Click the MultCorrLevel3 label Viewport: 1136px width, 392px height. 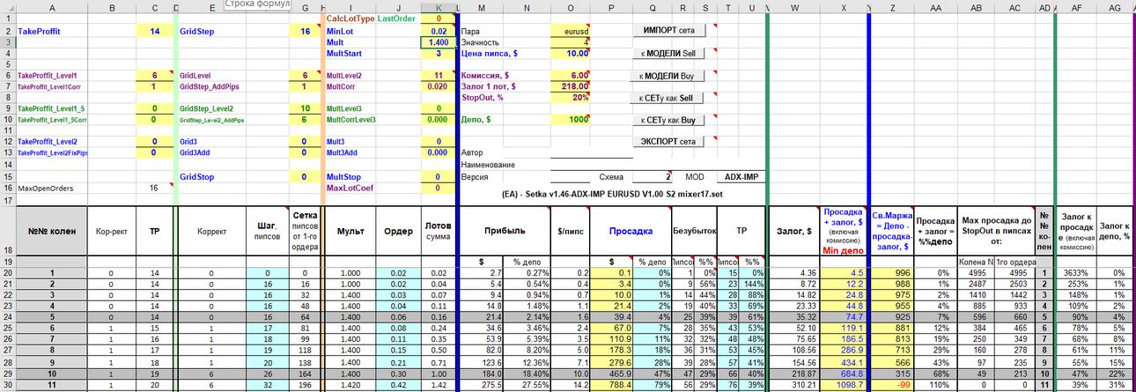point(350,120)
